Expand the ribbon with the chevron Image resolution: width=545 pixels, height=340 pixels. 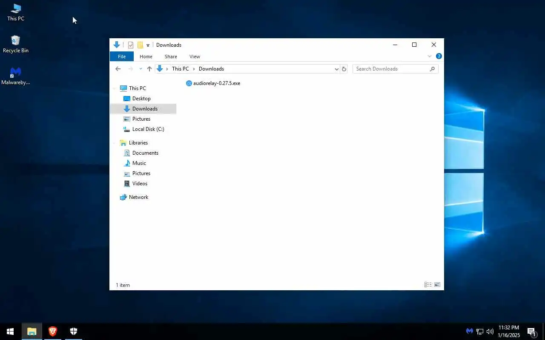[x=430, y=56]
